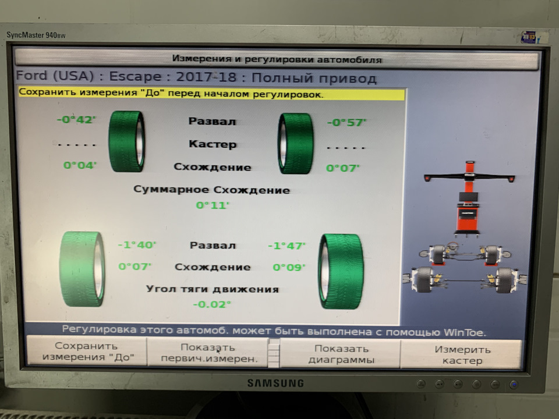Click the front axle 'Схождение' label
Image resolution: width=559 pixels, height=419 pixels.
coord(213,167)
